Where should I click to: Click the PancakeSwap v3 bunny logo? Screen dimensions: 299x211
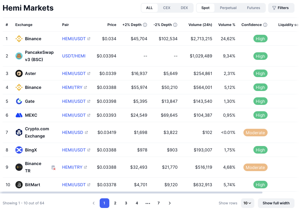pos(19,56)
